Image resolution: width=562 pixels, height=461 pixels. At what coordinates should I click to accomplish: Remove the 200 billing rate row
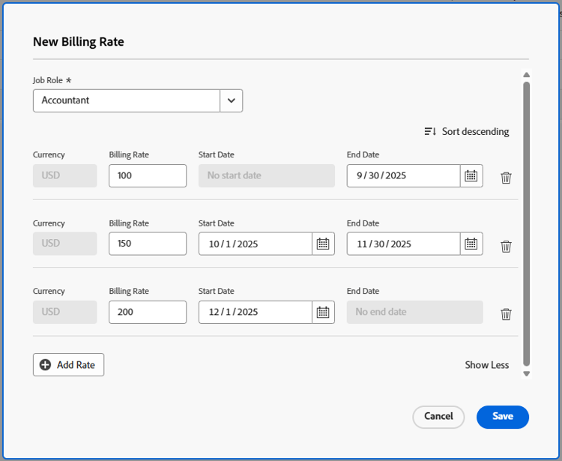point(506,314)
